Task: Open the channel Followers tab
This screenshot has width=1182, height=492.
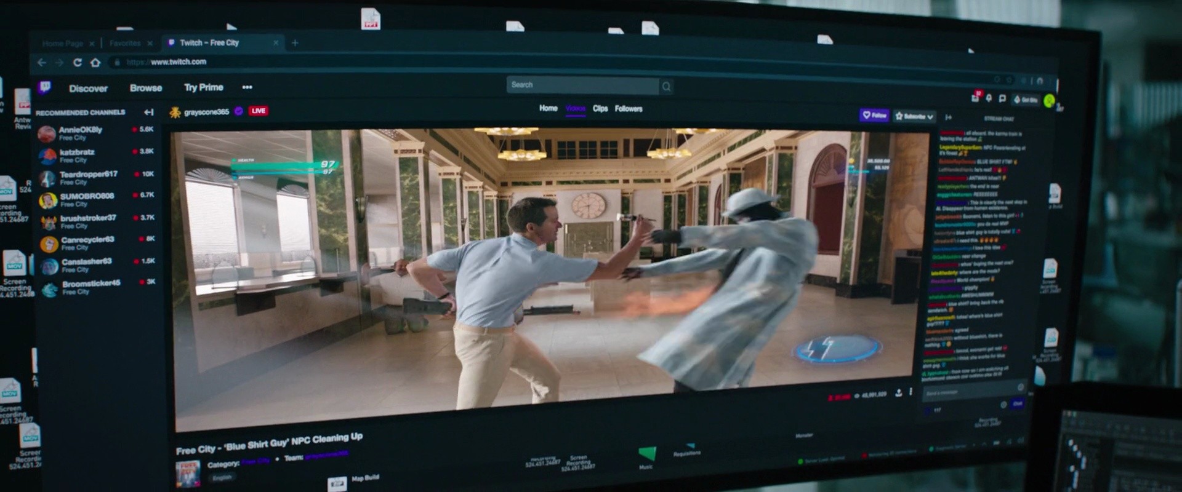Action: 629,109
